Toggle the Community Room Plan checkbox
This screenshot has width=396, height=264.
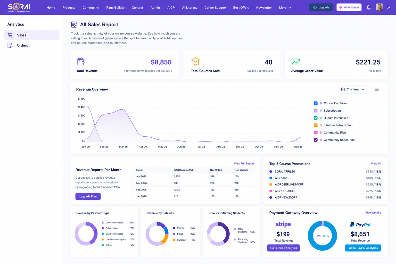(x=316, y=140)
